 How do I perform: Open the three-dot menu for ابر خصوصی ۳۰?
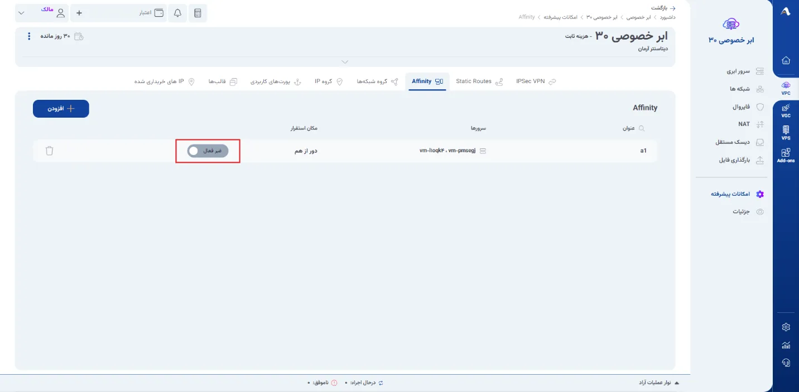point(29,36)
